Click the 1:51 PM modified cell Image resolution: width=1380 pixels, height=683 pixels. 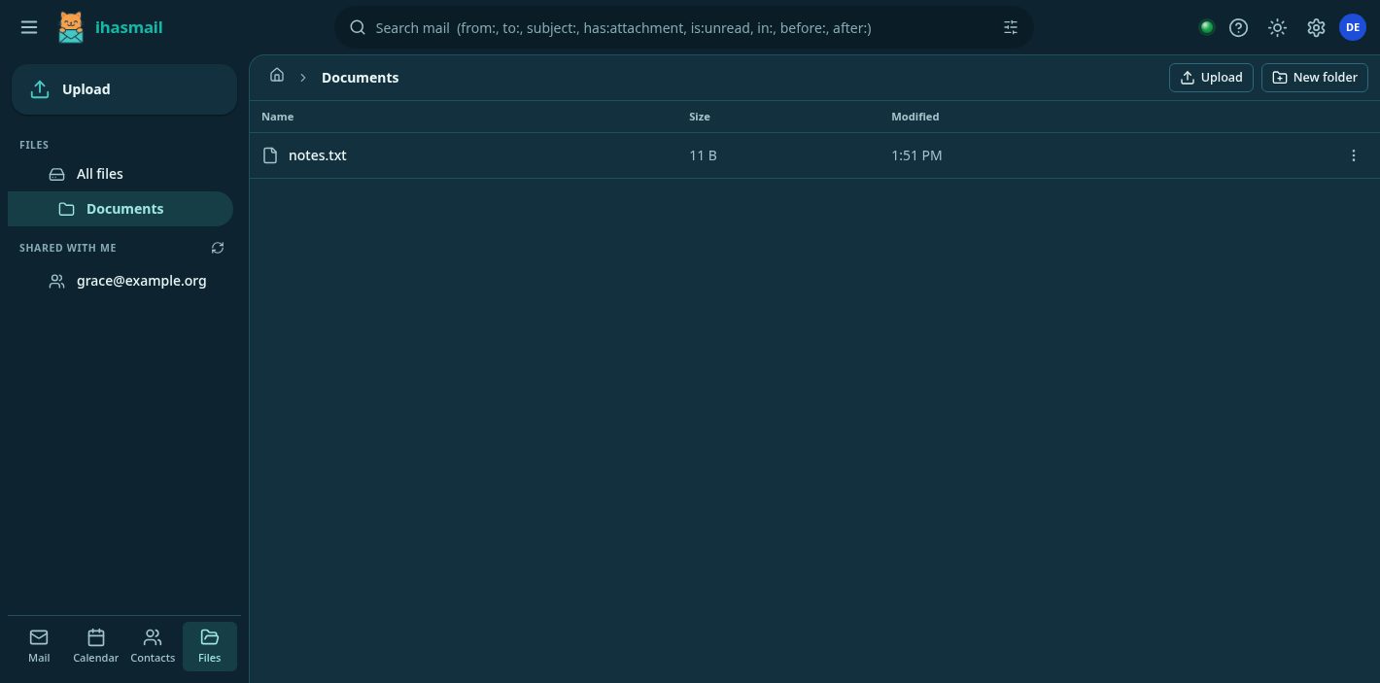916,155
